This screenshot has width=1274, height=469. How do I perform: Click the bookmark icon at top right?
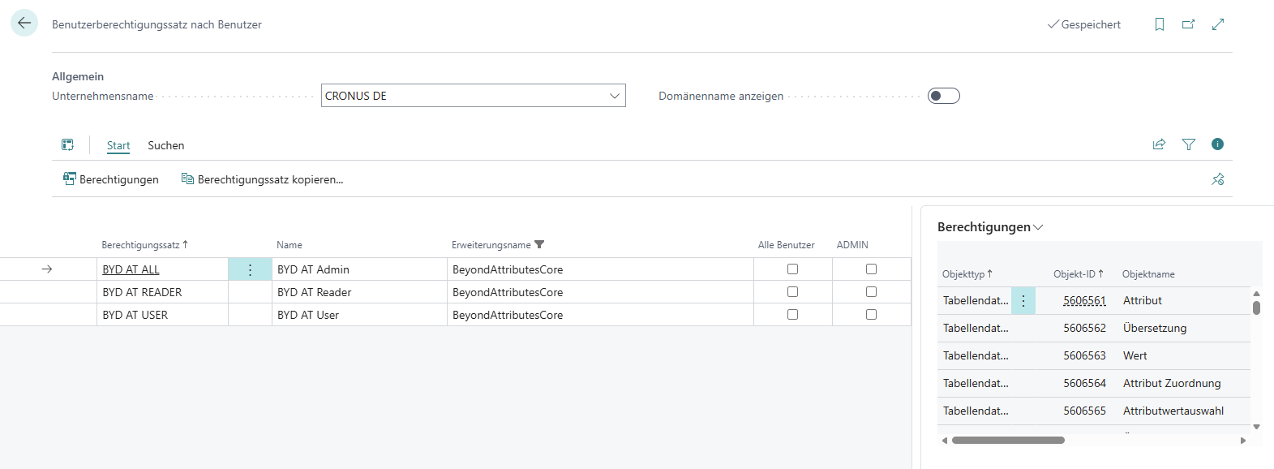pos(1160,24)
